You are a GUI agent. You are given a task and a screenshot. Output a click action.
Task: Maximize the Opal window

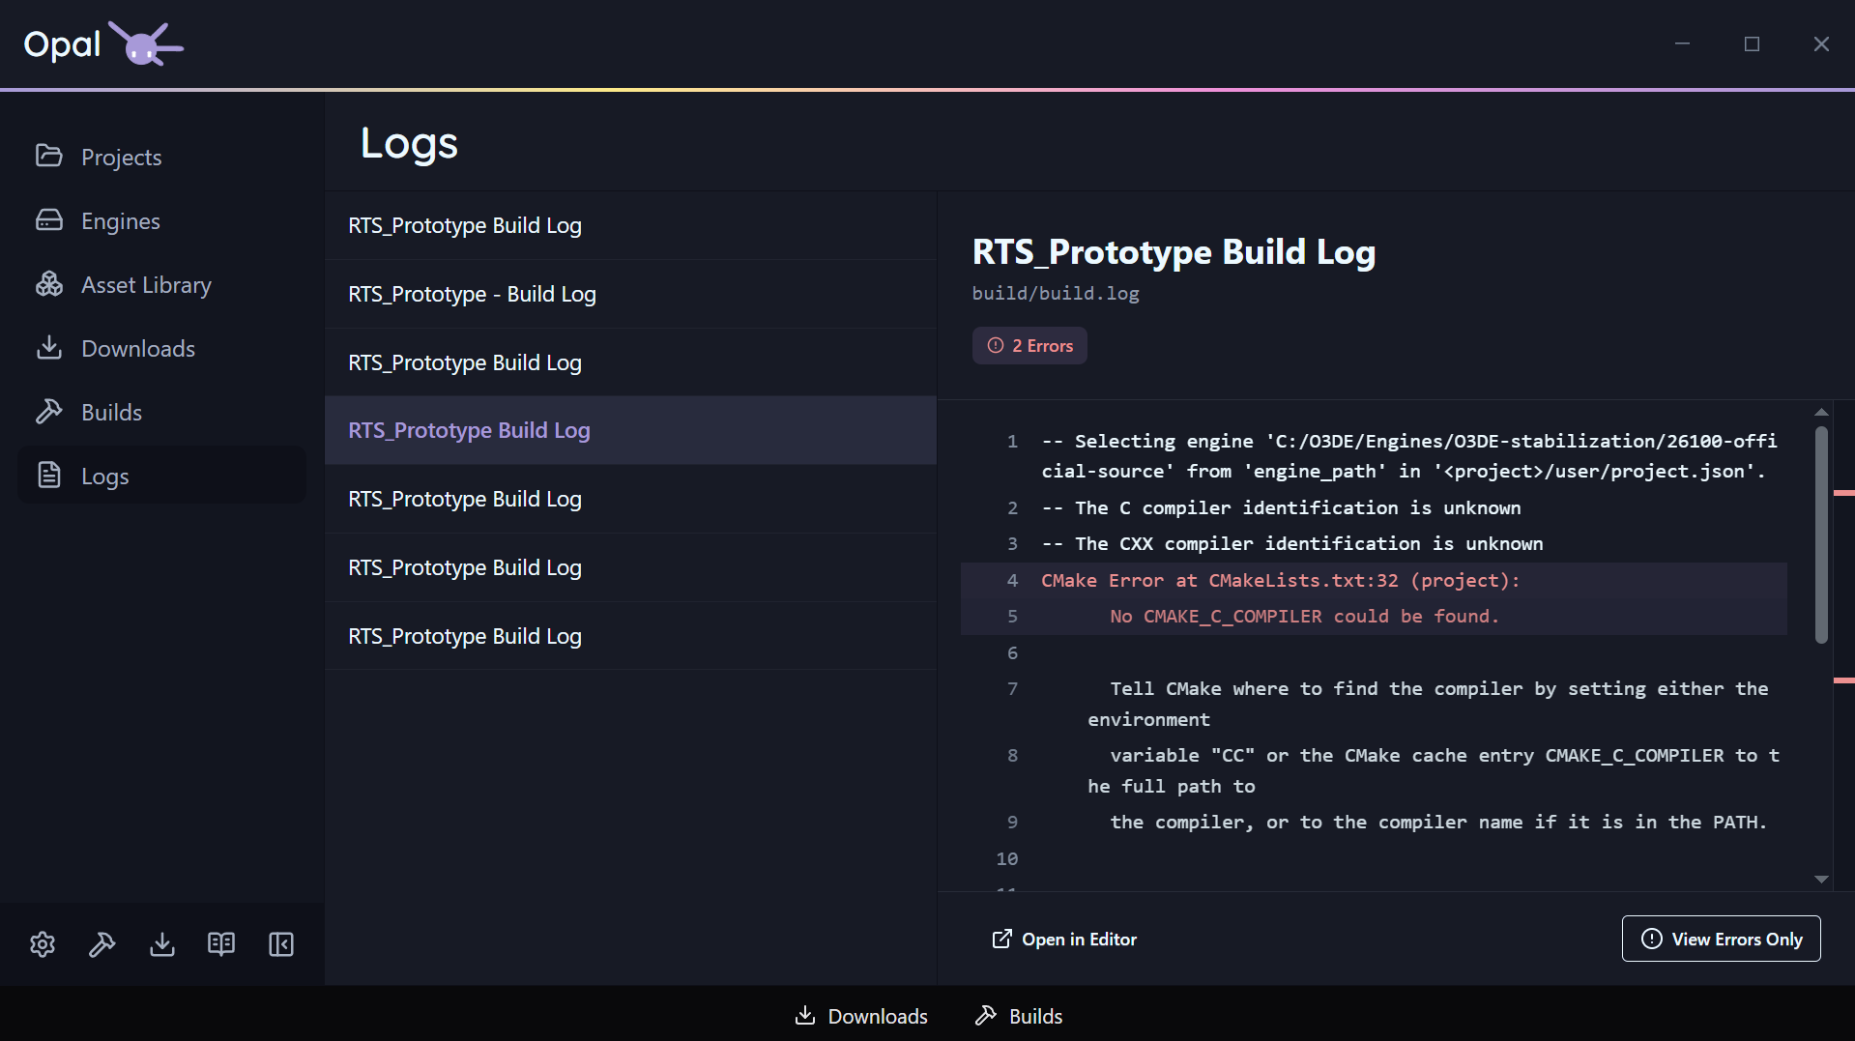[x=1752, y=44]
